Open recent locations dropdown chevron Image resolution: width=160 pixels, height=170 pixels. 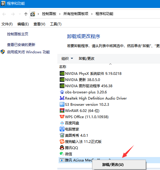click(20, 14)
